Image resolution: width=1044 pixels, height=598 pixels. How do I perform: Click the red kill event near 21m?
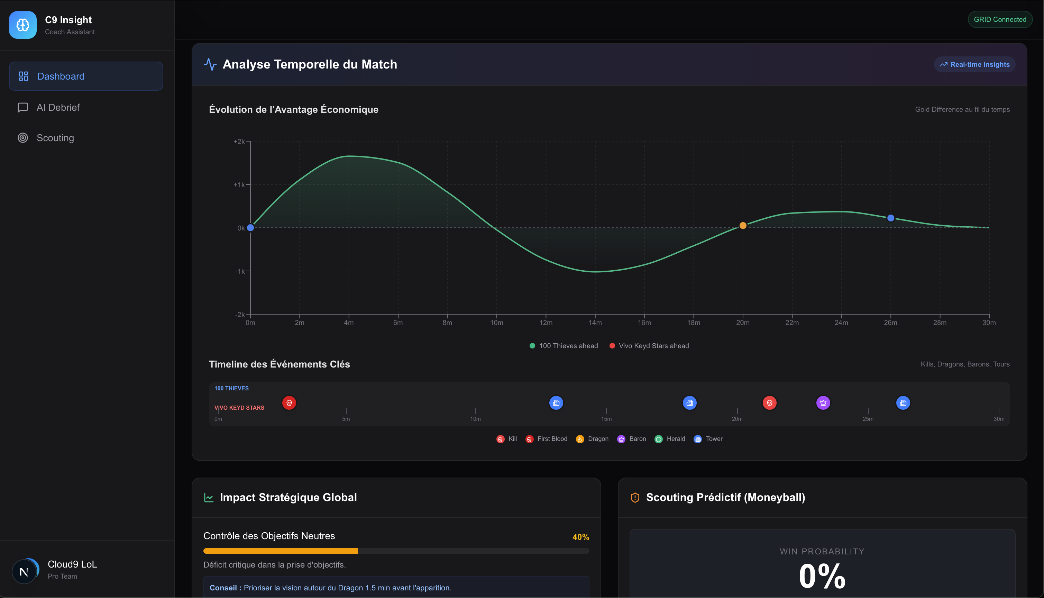[769, 403]
